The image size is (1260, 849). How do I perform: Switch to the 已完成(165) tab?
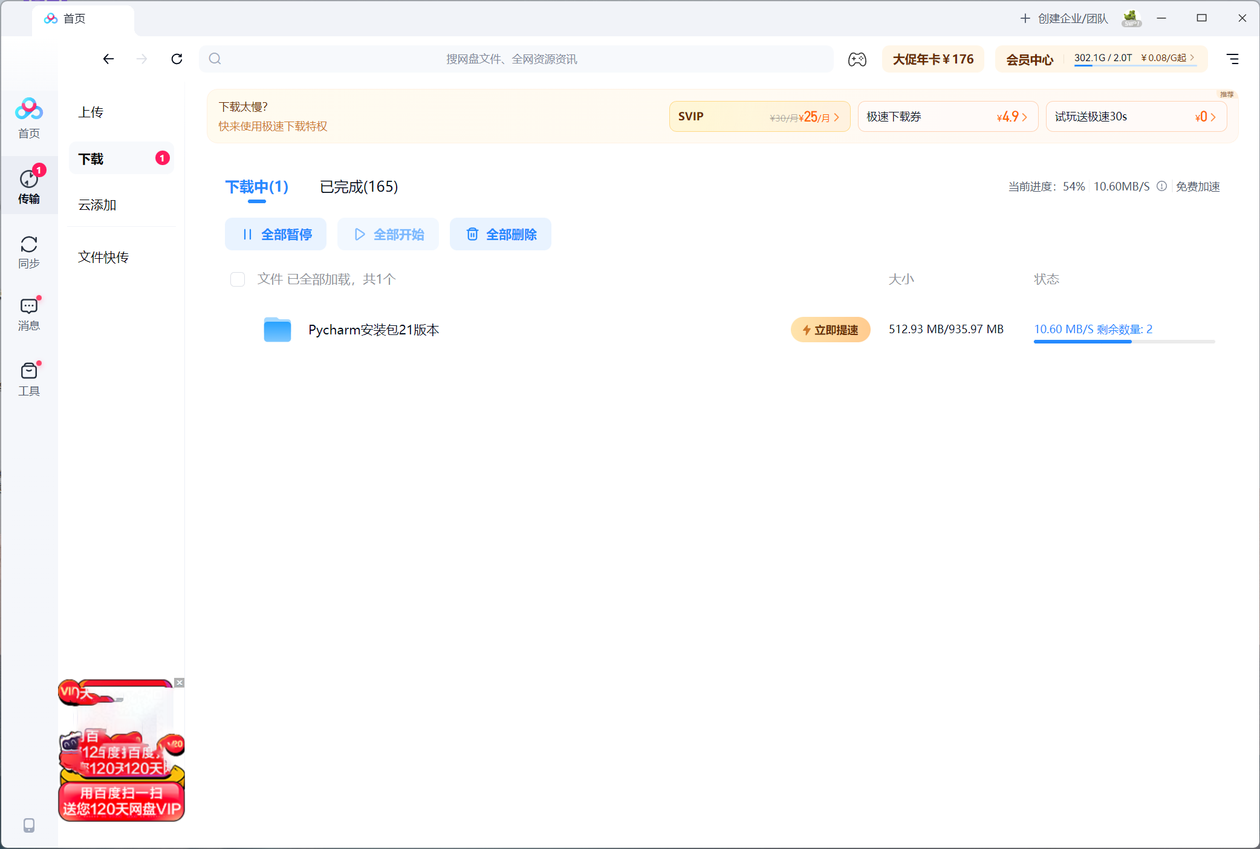(x=359, y=187)
